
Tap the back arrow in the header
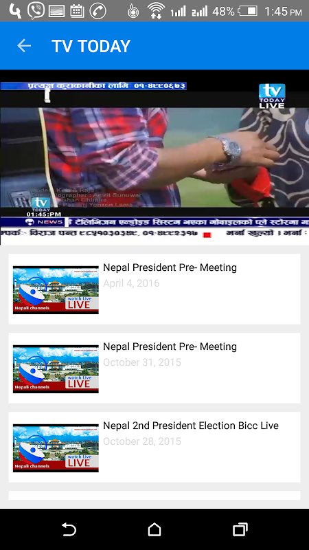(x=24, y=45)
